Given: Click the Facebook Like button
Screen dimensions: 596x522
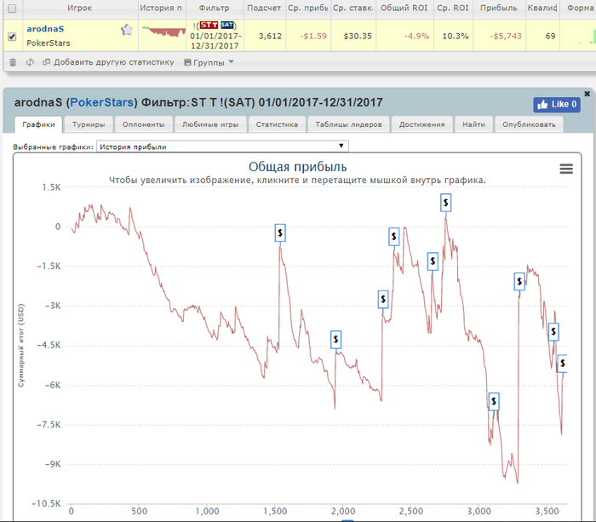Looking at the screenshot, I should (557, 105).
